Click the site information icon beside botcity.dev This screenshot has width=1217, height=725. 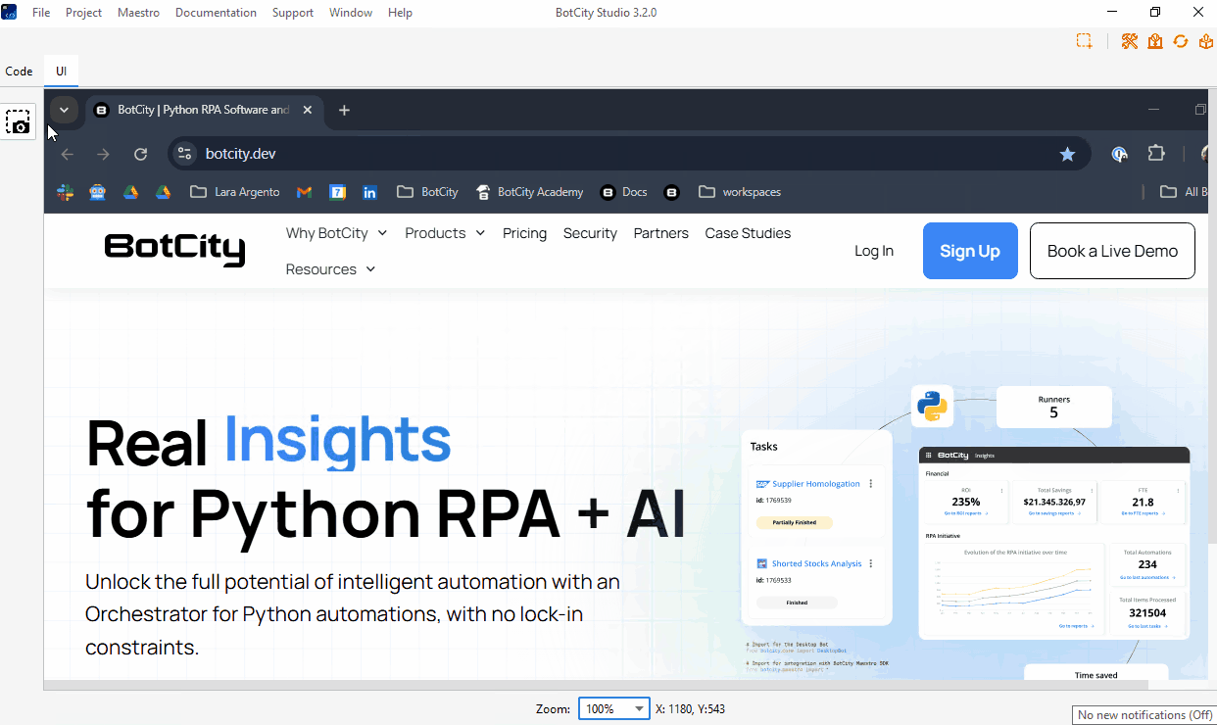pyautogui.click(x=184, y=154)
